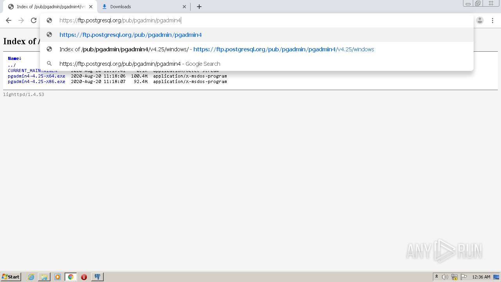Download pgadmin4-4.25-x86.exe

[36, 81]
